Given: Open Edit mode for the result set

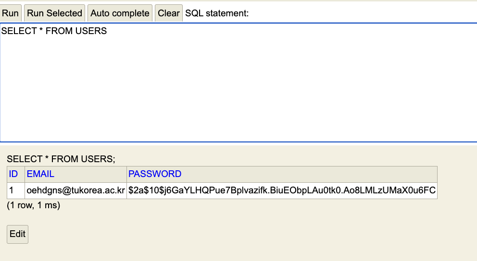Looking at the screenshot, I should [17, 234].
